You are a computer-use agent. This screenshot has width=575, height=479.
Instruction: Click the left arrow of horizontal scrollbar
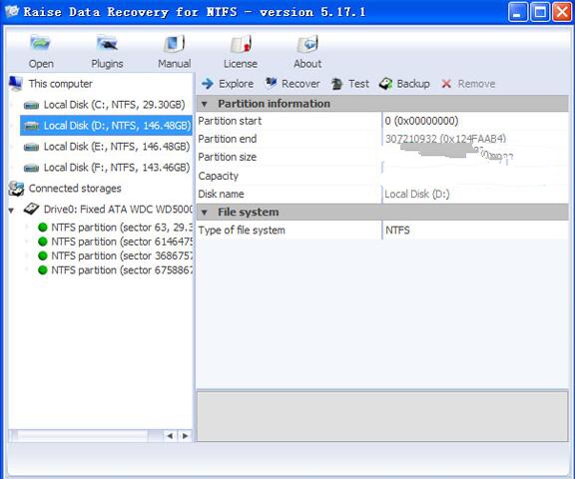(x=170, y=436)
